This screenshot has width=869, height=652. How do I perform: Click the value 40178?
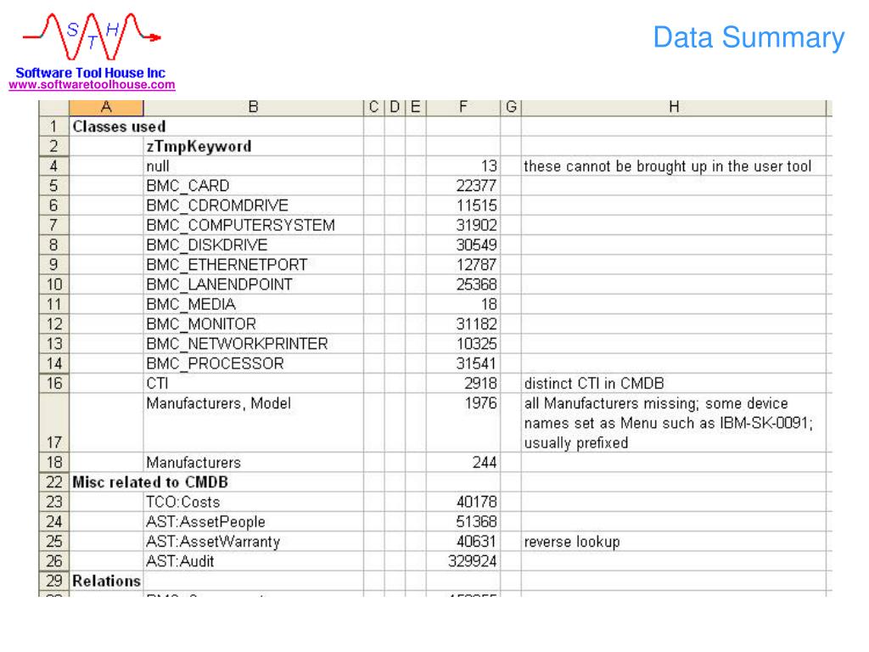(476, 502)
